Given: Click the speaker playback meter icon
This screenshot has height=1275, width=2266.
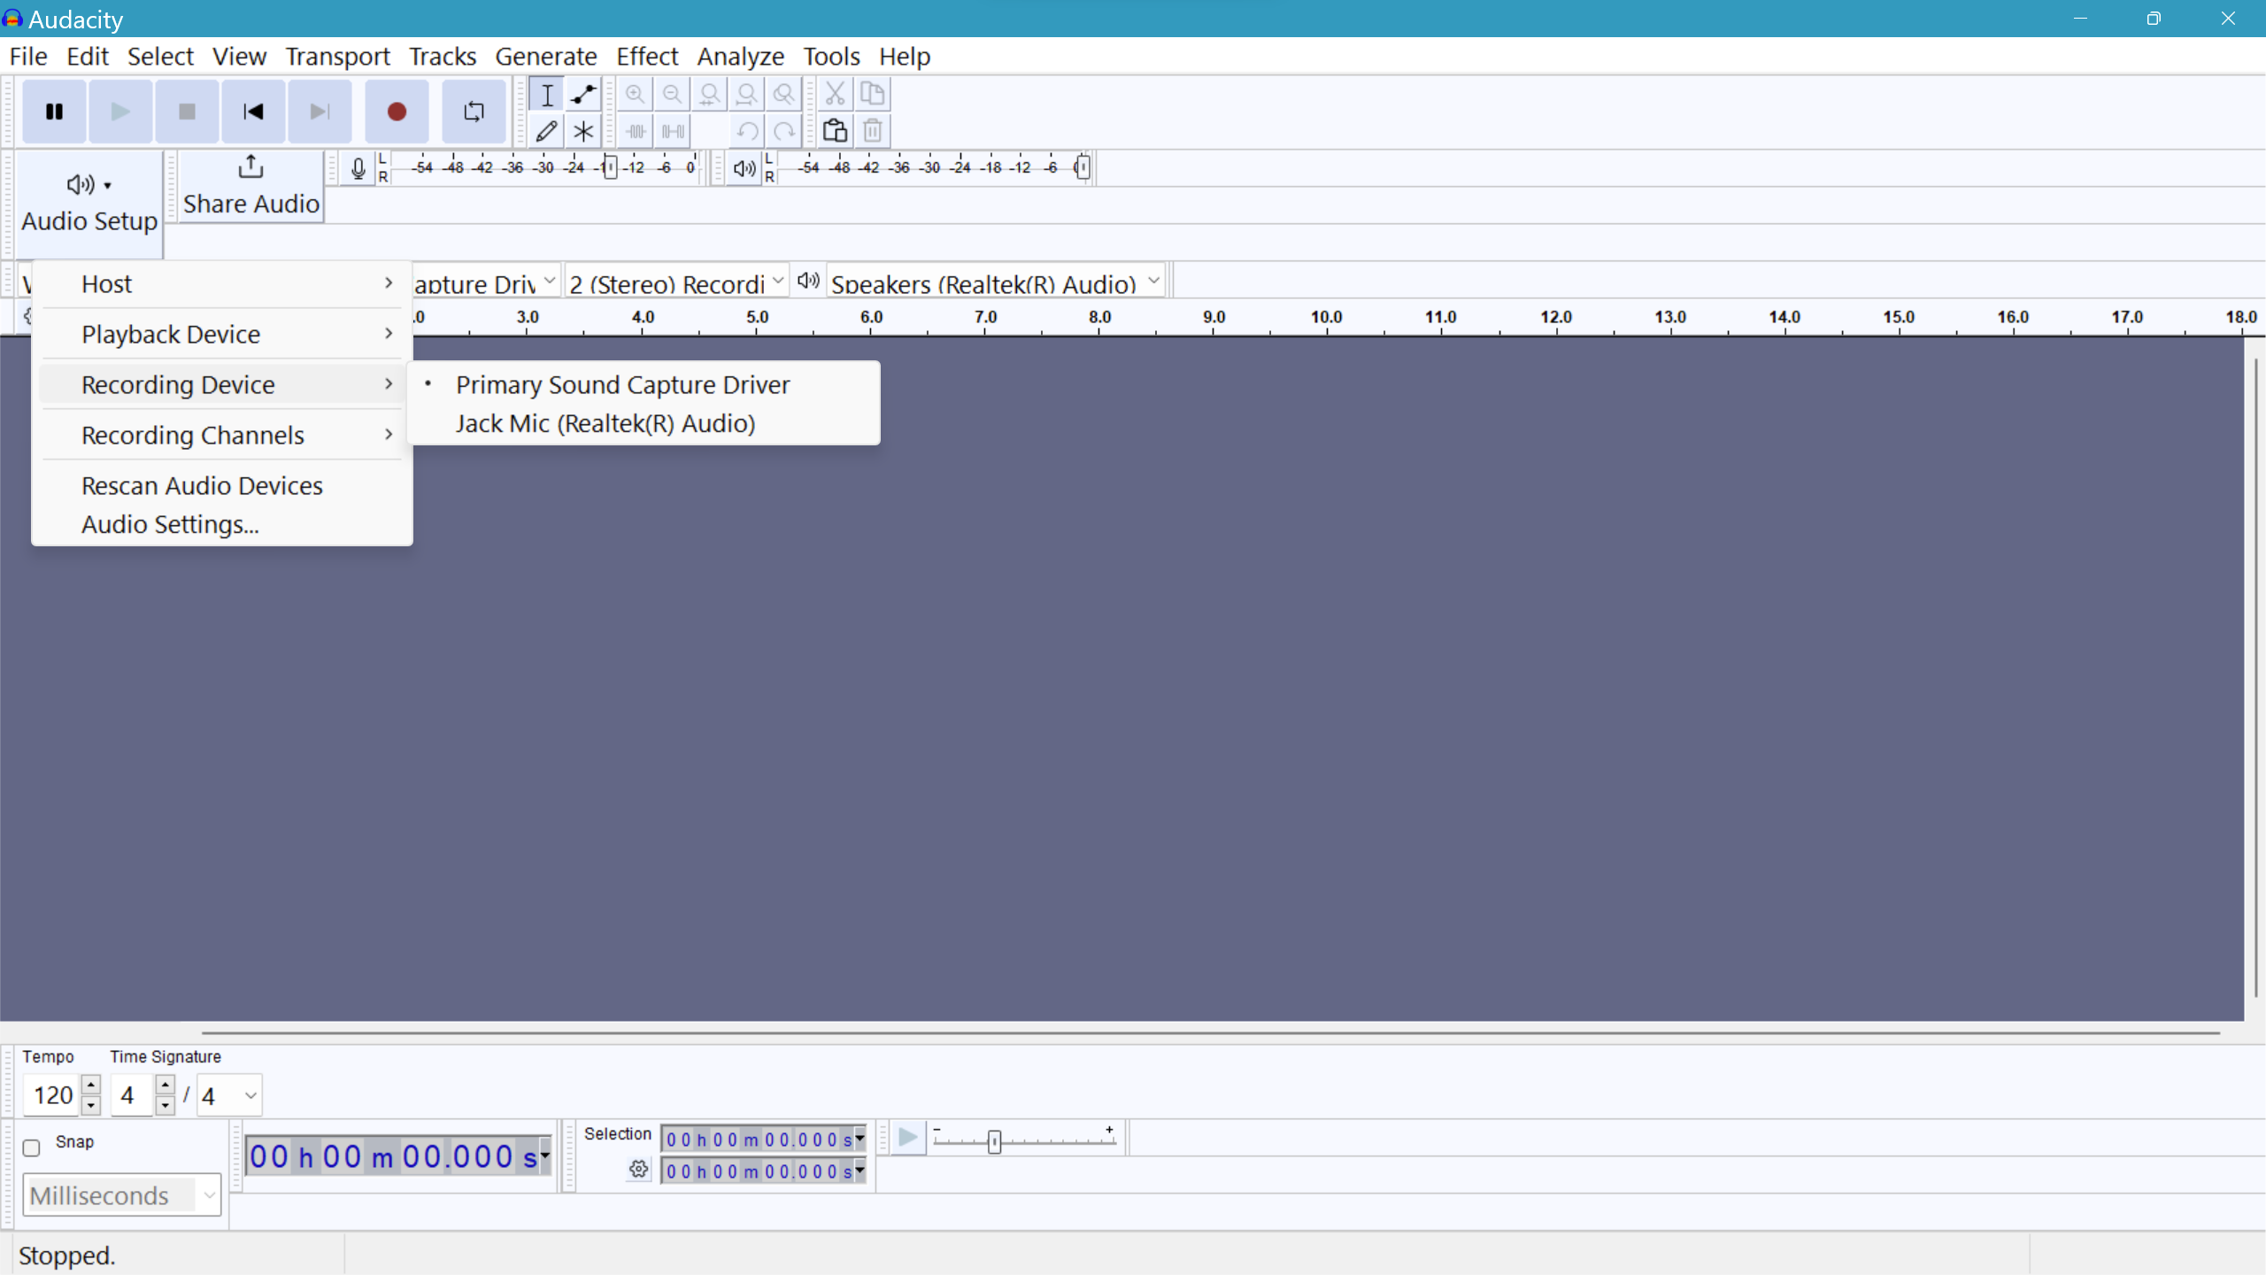Looking at the screenshot, I should [744, 167].
